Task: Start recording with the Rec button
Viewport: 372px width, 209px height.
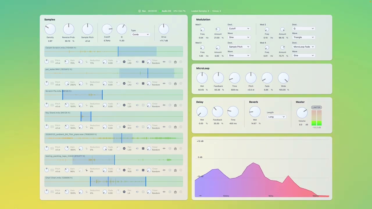Action: click(142, 11)
